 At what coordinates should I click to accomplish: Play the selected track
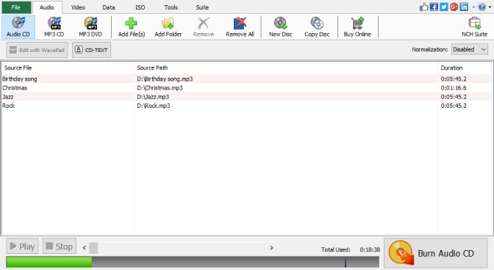pyautogui.click(x=22, y=246)
